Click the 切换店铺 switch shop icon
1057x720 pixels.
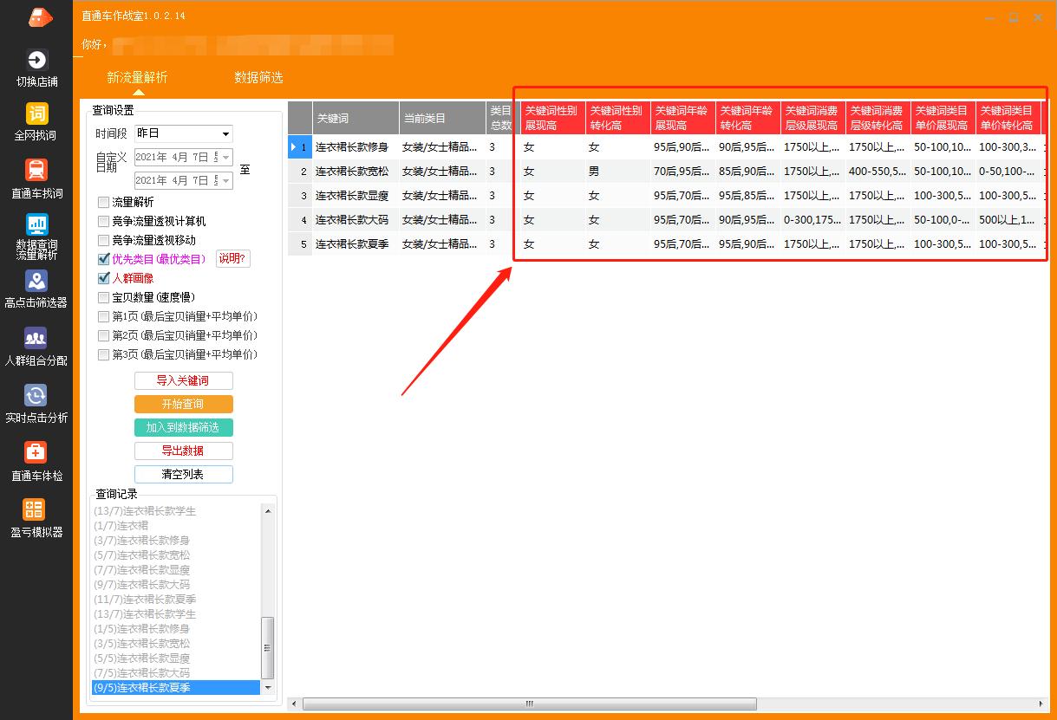pos(36,60)
